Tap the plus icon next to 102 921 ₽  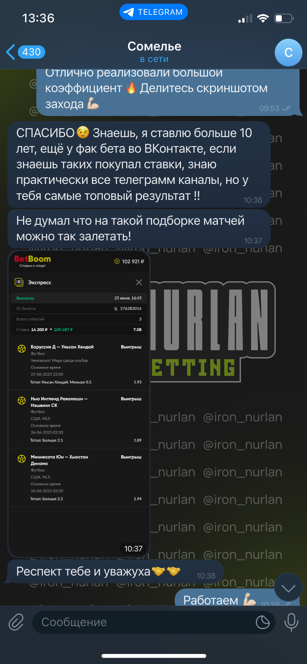coord(117,261)
